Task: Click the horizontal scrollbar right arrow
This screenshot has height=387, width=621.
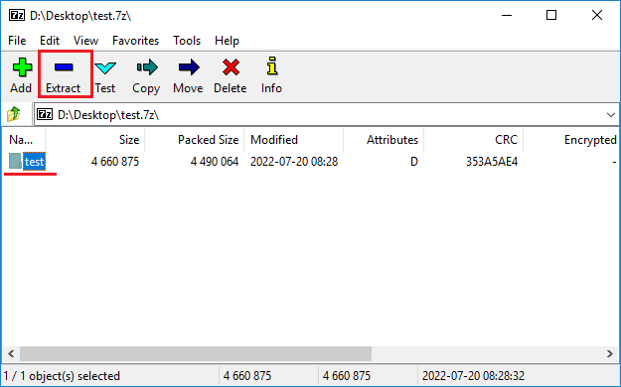Action: click(610, 354)
